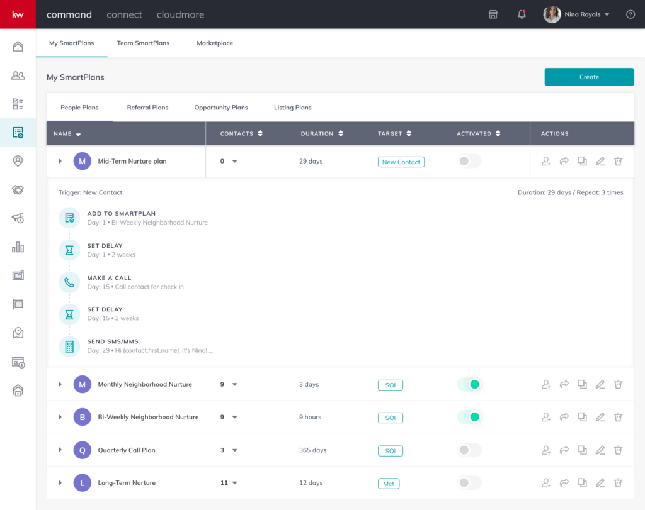Activate the Mid-Term Nurture plan toggle
The height and width of the screenshot is (510, 645).
pos(469,161)
